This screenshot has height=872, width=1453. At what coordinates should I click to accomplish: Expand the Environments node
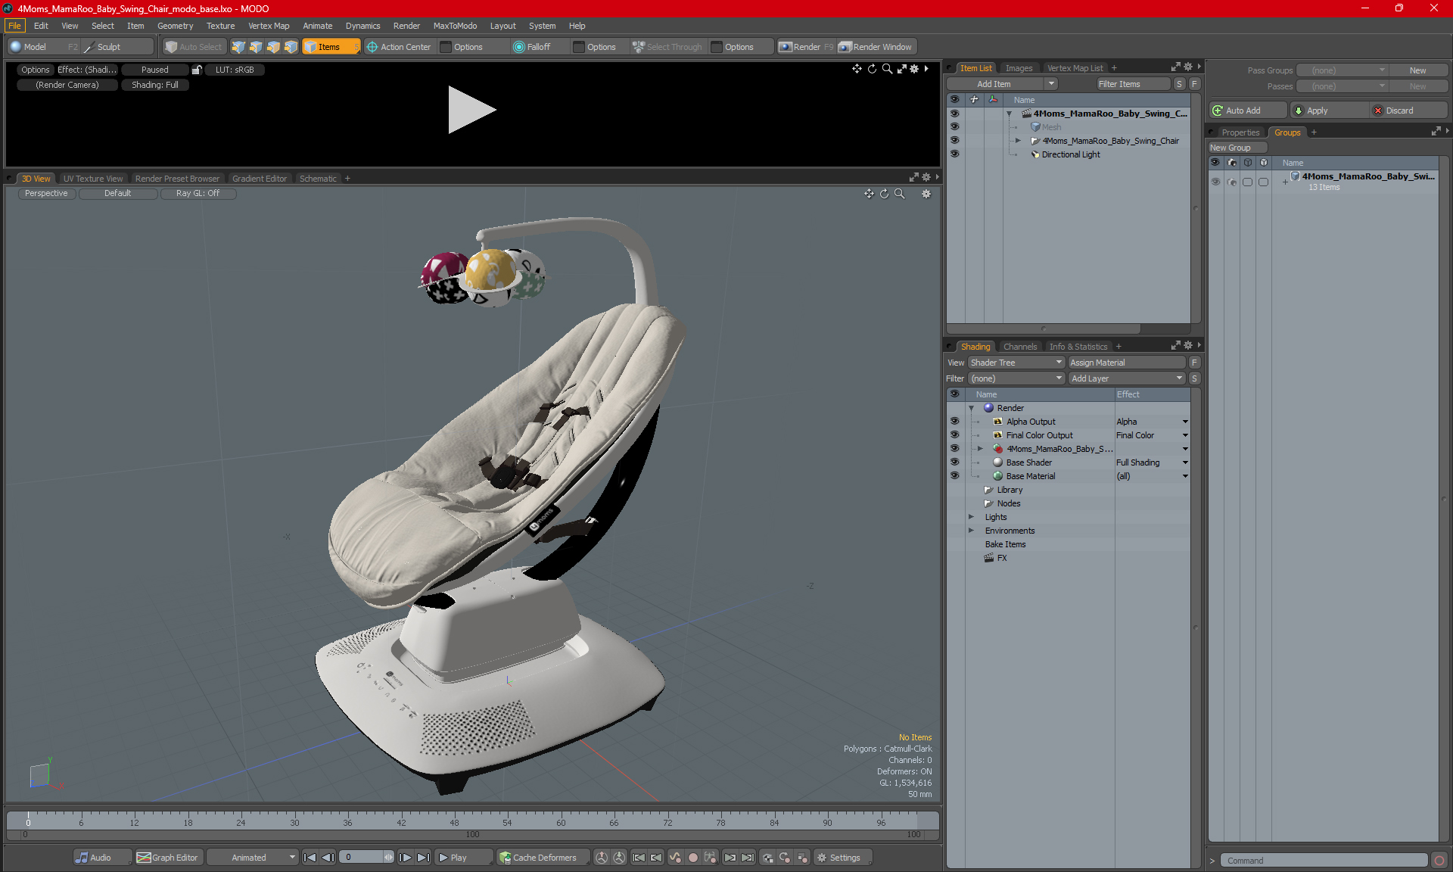pyautogui.click(x=971, y=531)
